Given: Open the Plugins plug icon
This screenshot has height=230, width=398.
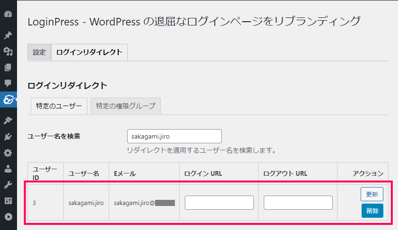Looking at the screenshot, I should tap(8, 137).
